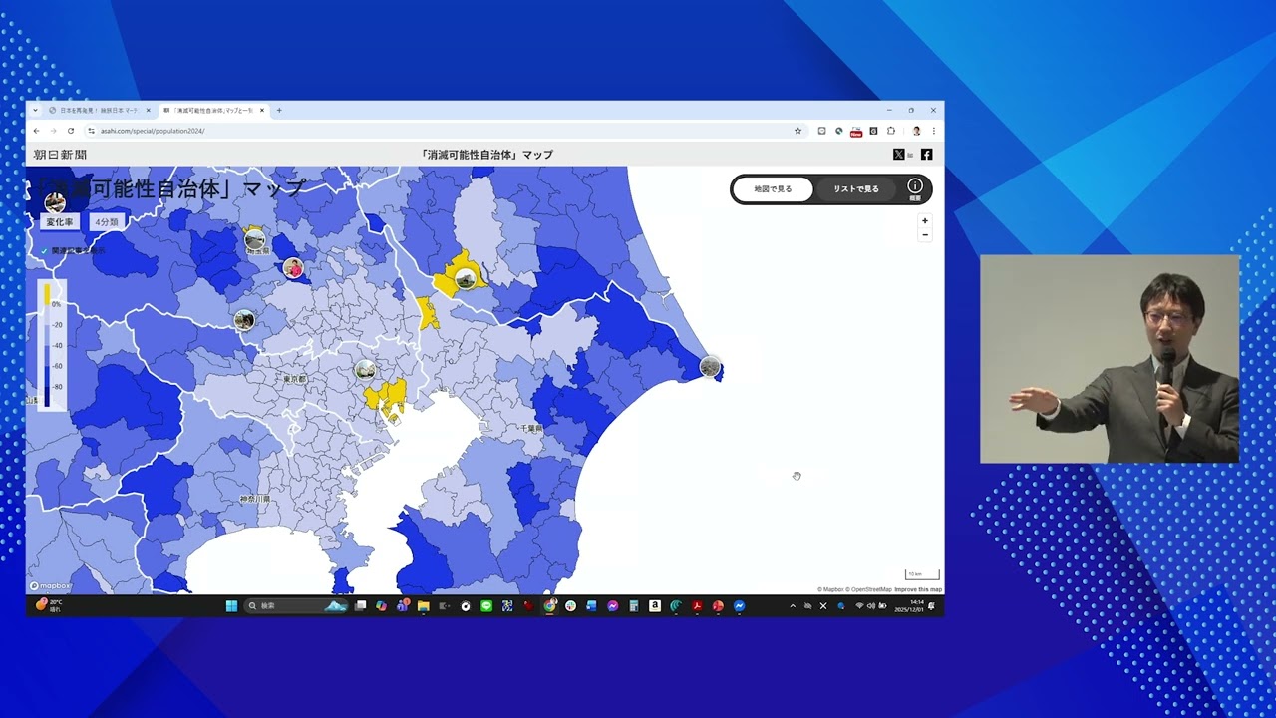Switch to map view 地図で見る

(773, 189)
